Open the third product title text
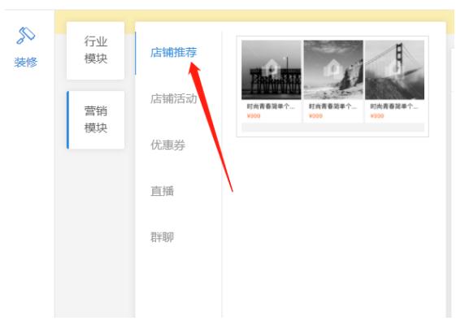The width and height of the screenshot is (465, 321). click(394, 106)
